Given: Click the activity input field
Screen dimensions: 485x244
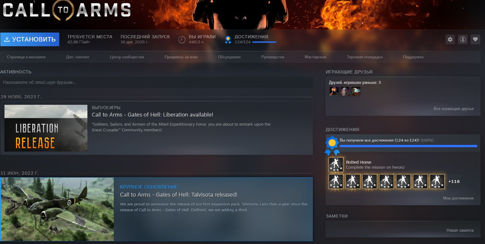Looking at the screenshot, I should (x=156, y=82).
